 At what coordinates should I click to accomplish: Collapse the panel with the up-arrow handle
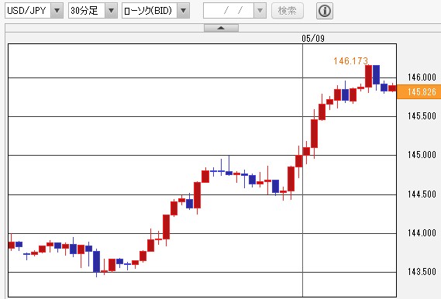click(x=221, y=28)
